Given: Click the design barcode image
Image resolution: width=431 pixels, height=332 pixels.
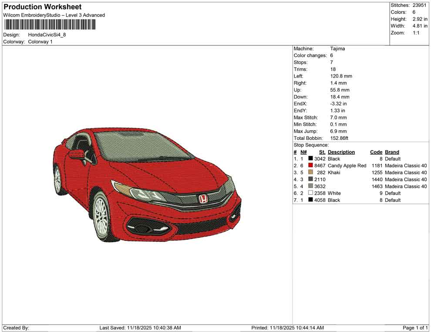Looking at the screenshot, I should click(x=50, y=25).
